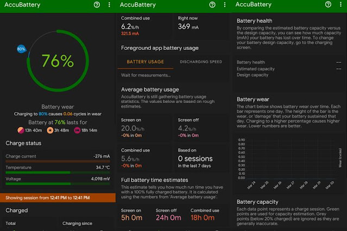Tap help icon on the Battery health screen

(328, 4)
